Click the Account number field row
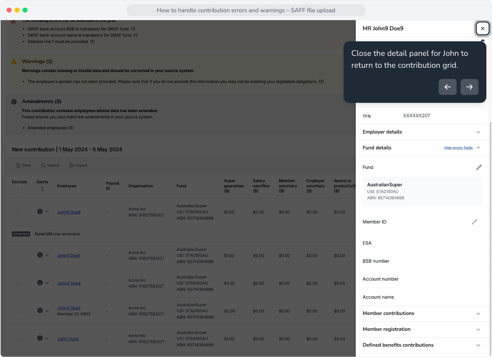Screen dimensions: 492x357 click(422, 279)
